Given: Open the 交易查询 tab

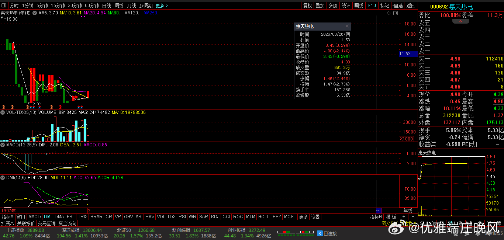Looking at the screenshot, I should coord(47,223).
